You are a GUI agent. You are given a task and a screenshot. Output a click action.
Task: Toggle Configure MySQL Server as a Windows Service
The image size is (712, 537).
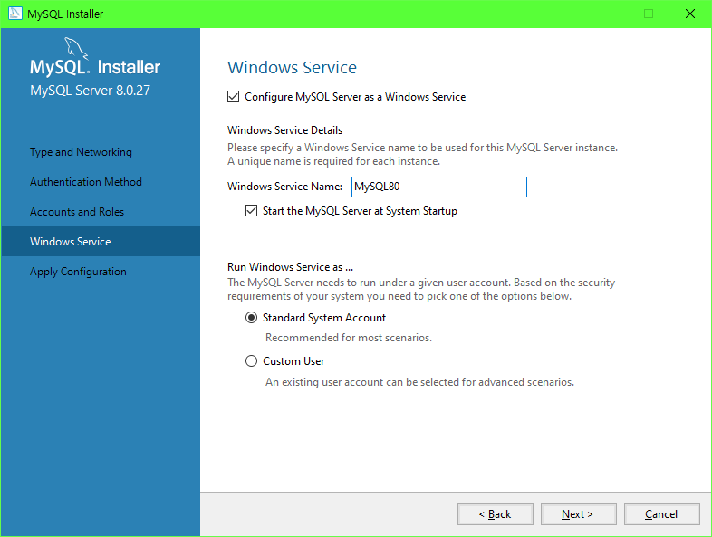(x=234, y=97)
